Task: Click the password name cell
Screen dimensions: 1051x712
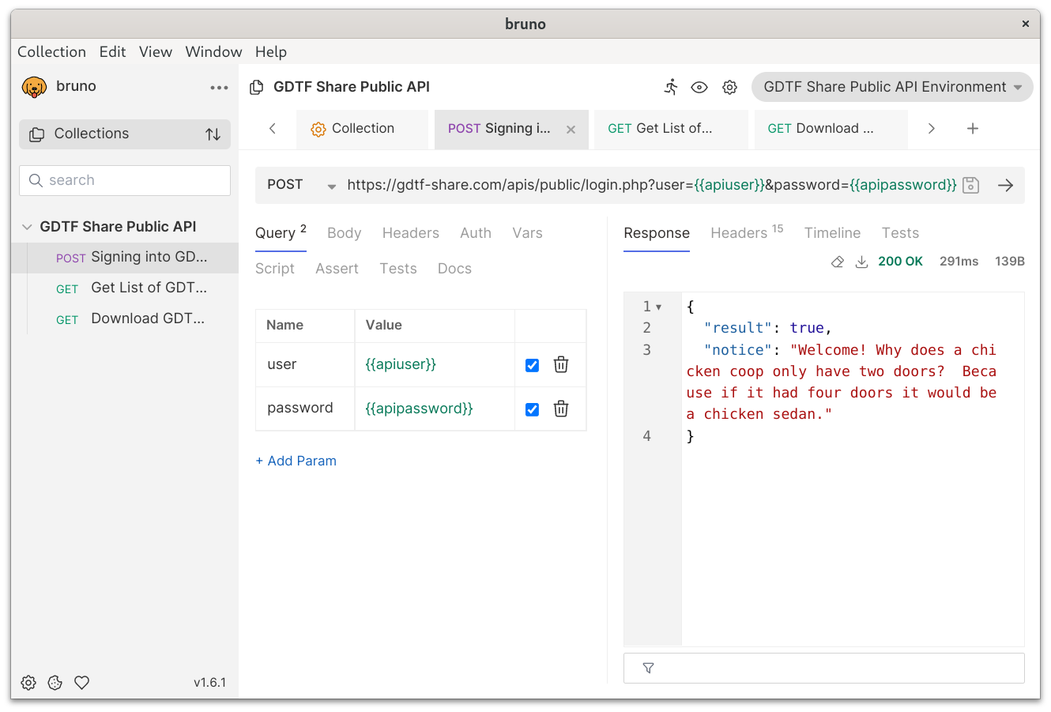Action: 305,409
